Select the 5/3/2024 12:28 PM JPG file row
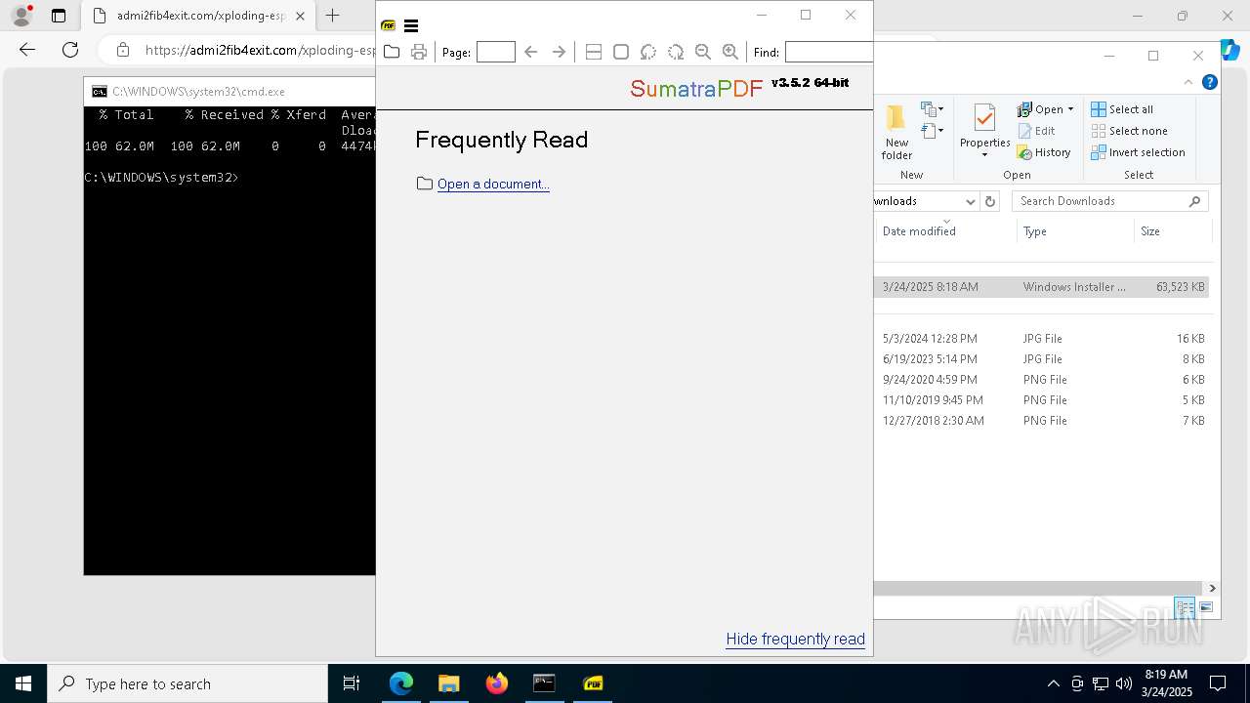 pos(1041,339)
